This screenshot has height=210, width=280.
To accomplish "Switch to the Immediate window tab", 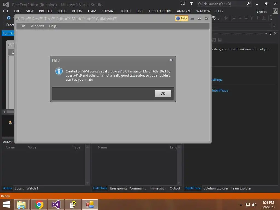I will point(158,188).
